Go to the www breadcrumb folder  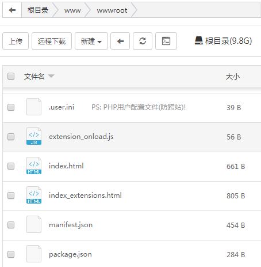tap(72, 10)
